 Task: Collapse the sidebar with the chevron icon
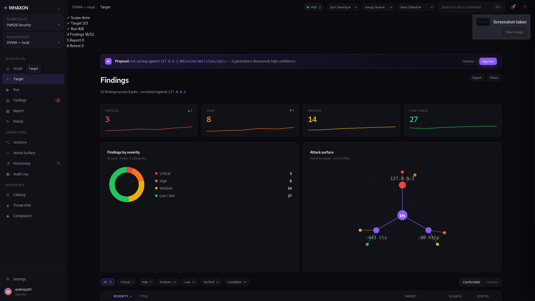pos(59,8)
